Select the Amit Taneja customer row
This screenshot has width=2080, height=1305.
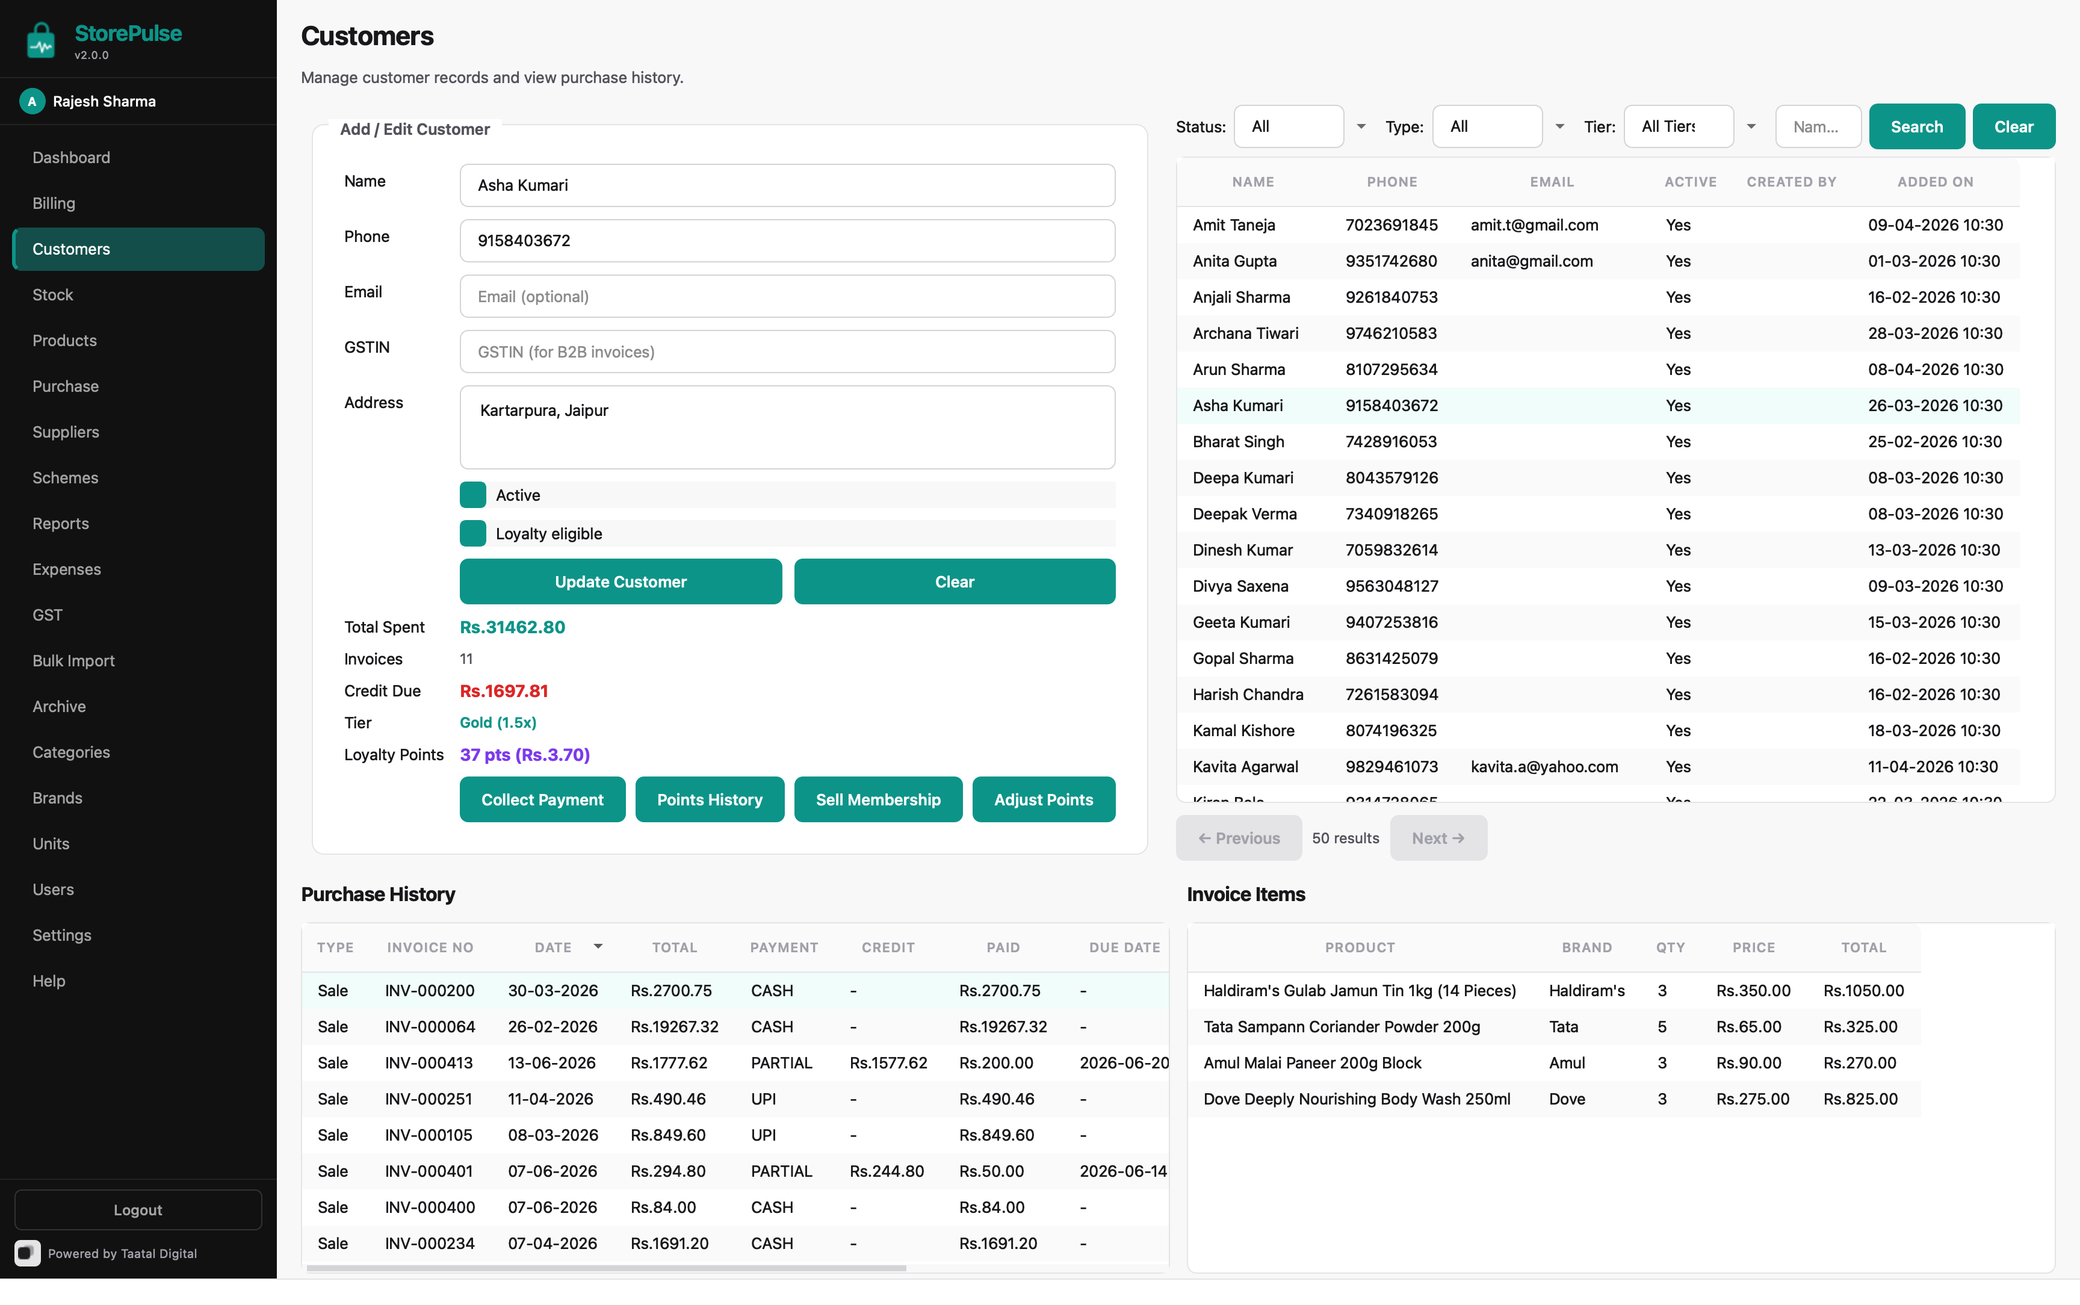click(x=1598, y=225)
